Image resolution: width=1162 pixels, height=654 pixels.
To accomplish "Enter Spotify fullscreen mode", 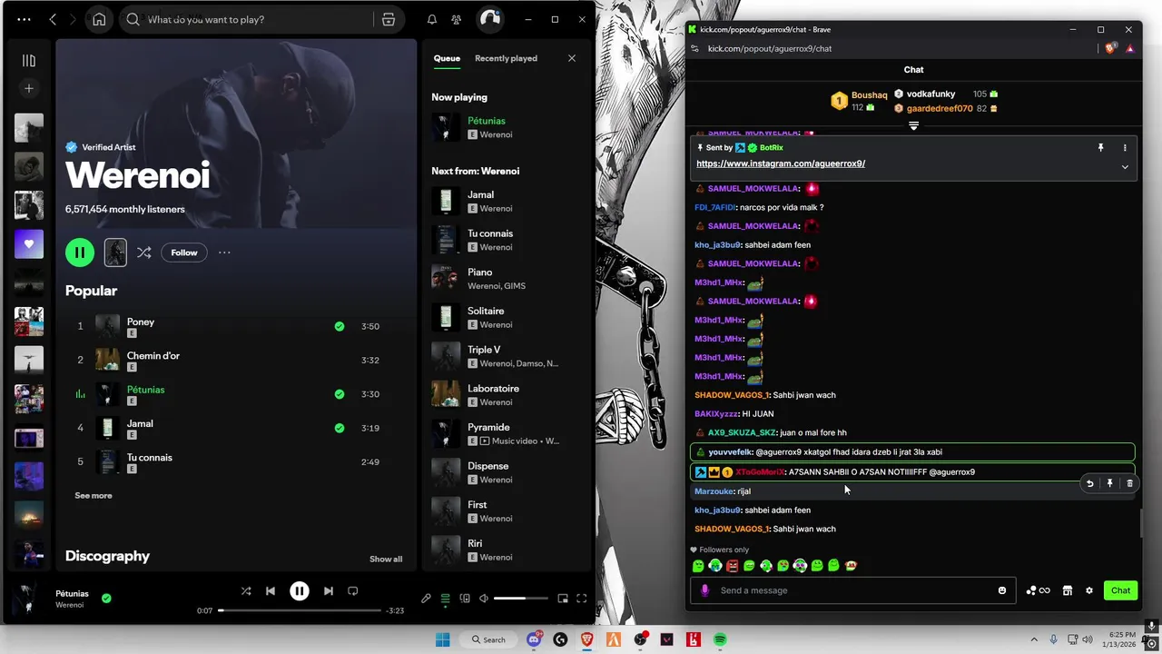I will [582, 599].
